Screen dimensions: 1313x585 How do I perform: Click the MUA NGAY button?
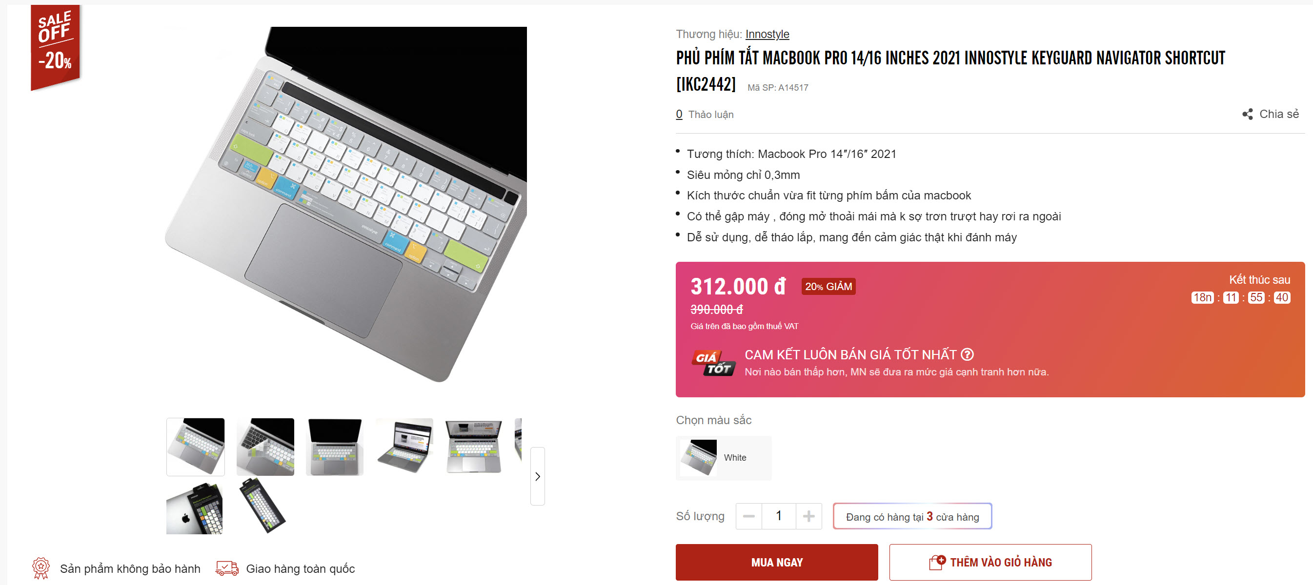[x=776, y=562]
